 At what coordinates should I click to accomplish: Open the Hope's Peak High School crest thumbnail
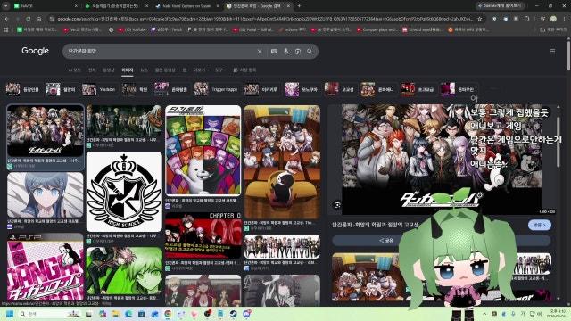pos(124,192)
